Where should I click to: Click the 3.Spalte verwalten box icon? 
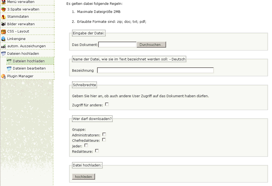click(x=3, y=9)
